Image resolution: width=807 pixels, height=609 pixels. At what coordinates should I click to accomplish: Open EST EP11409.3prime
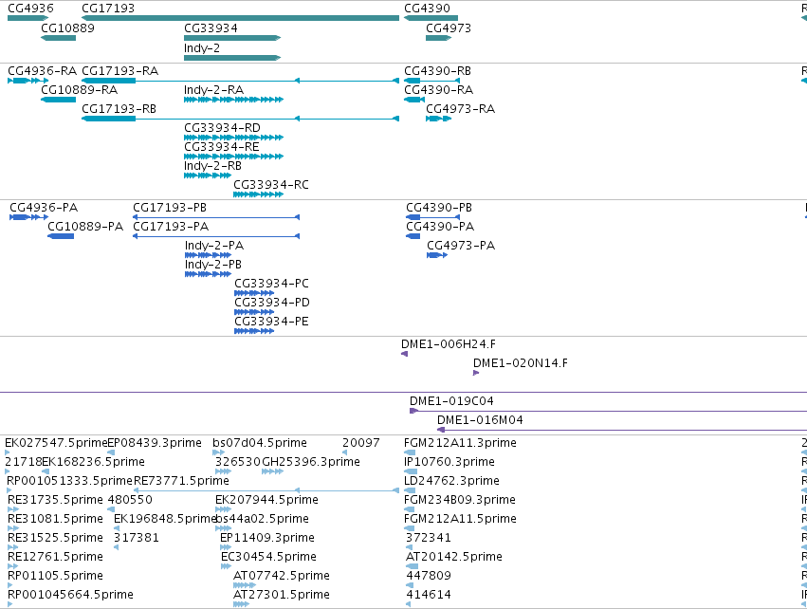pyautogui.click(x=267, y=538)
